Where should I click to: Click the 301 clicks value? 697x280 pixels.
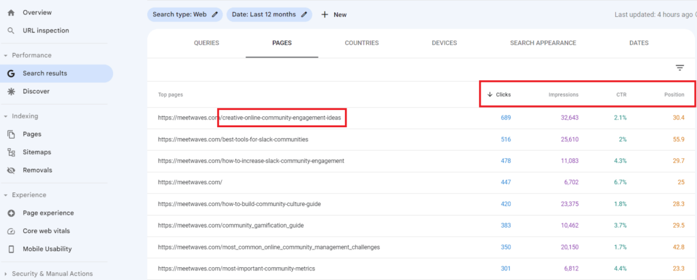click(x=506, y=268)
